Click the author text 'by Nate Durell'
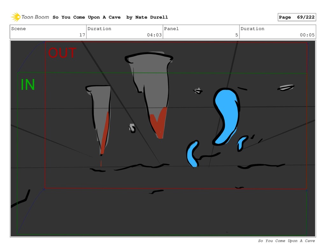 click(147, 17)
